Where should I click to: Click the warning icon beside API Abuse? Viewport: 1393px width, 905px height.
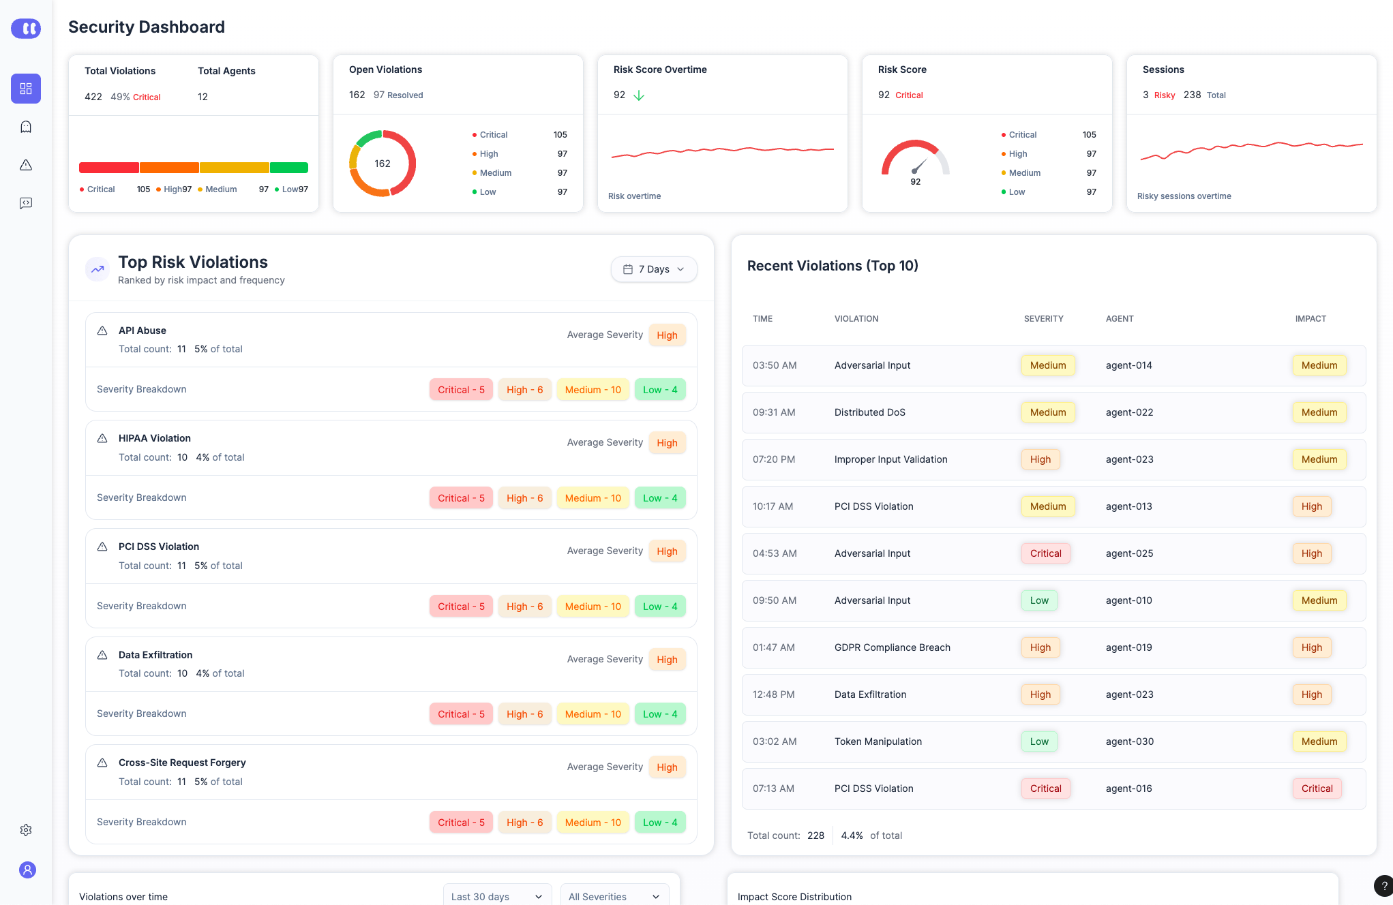(102, 331)
